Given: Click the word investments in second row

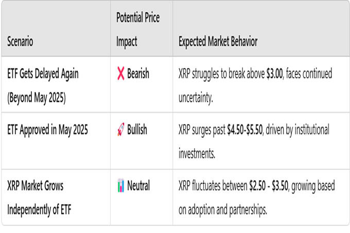Looking at the screenshot, I should pyautogui.click(x=197, y=154).
